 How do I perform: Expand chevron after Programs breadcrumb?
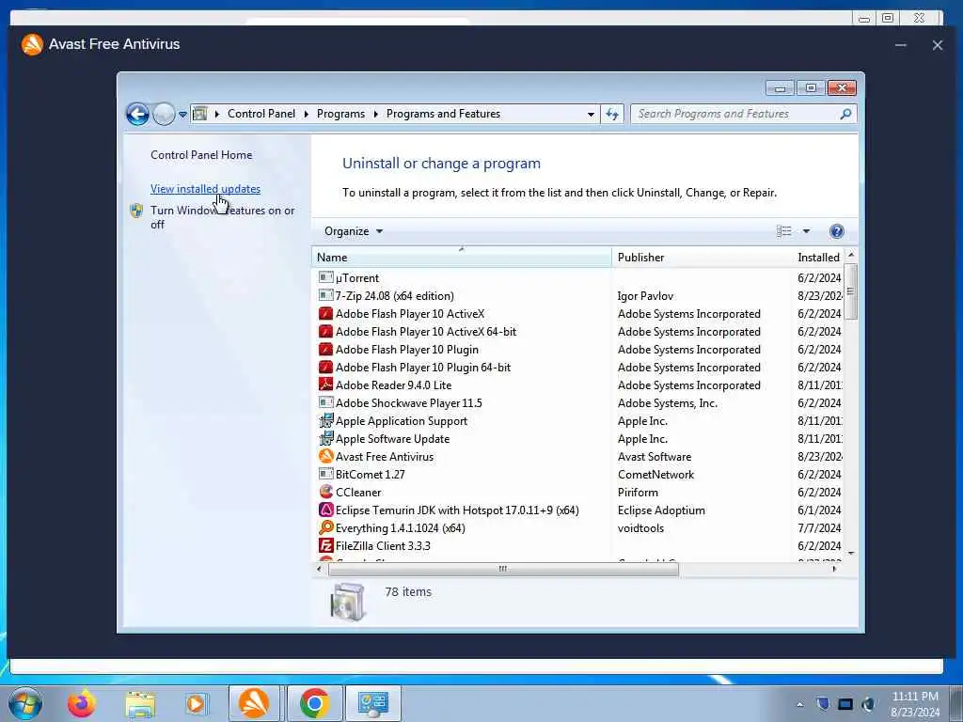[375, 114]
